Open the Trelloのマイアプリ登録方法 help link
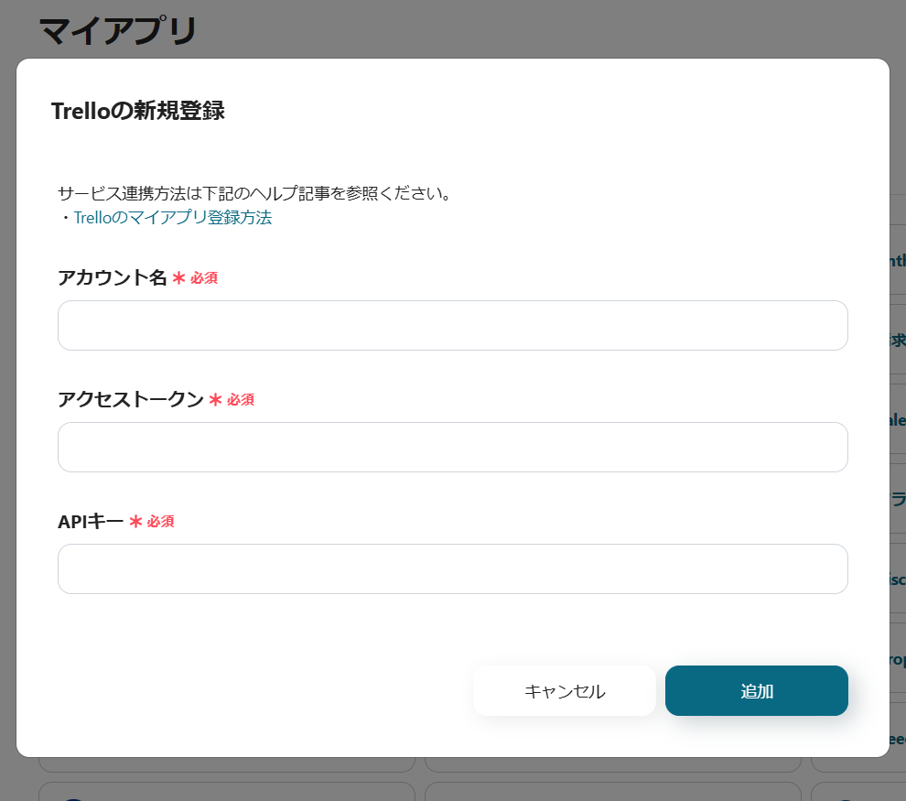The height and width of the screenshot is (801, 906). click(173, 218)
